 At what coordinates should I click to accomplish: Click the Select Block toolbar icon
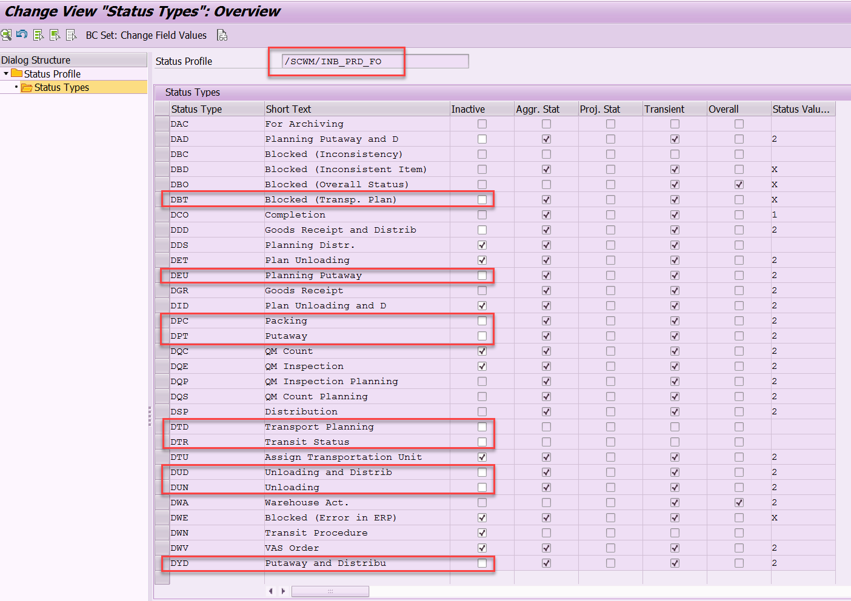coord(55,35)
